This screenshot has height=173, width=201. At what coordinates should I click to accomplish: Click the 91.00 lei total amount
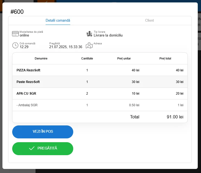(175, 117)
